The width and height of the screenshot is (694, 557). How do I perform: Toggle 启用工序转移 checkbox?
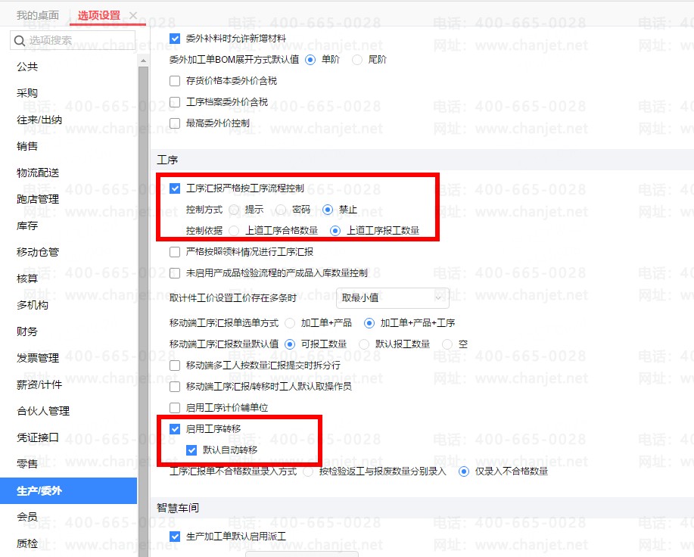[x=175, y=429]
